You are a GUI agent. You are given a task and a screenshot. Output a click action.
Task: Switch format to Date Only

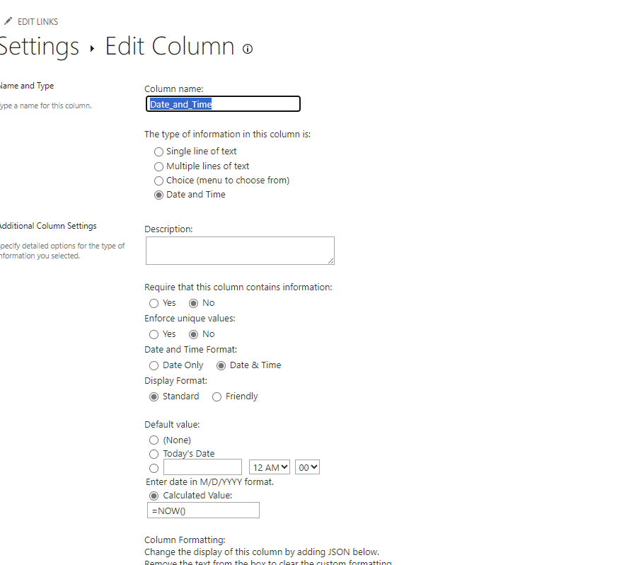(154, 365)
